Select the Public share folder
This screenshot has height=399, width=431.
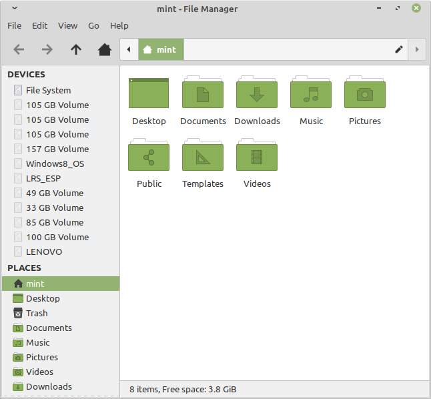[x=149, y=157]
